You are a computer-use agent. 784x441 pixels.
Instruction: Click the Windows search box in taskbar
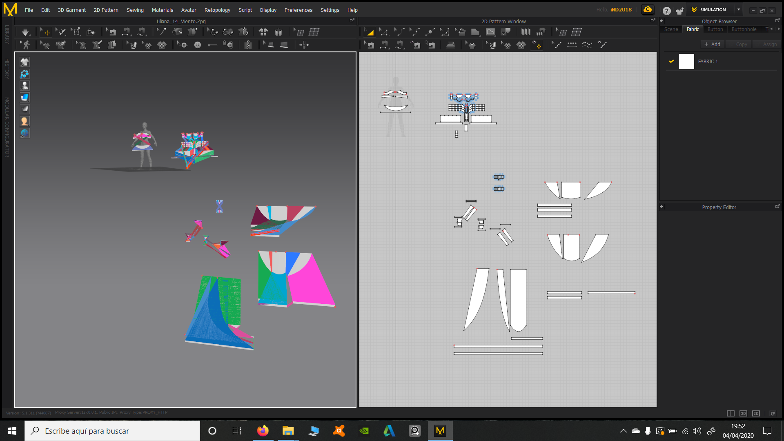pyautogui.click(x=112, y=431)
